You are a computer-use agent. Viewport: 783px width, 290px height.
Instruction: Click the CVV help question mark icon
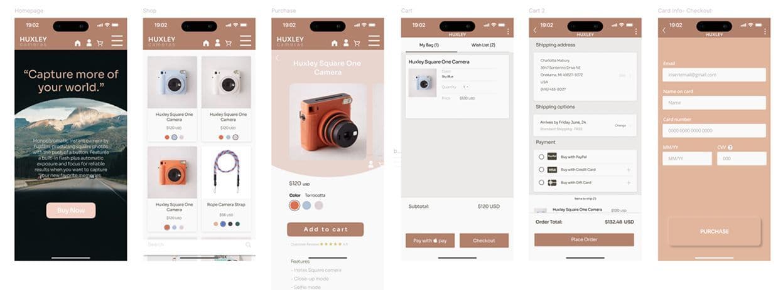click(x=730, y=148)
